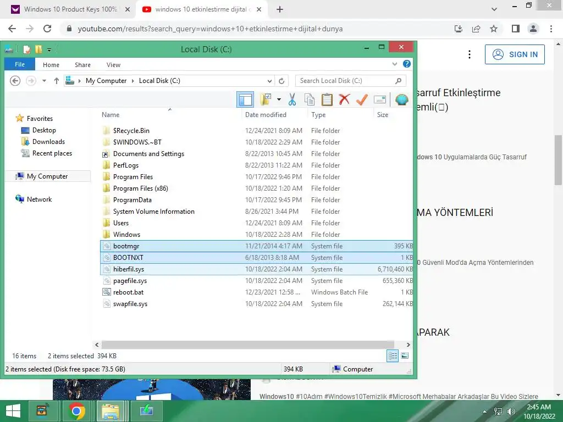Open Chrome from the taskbar

point(76,411)
